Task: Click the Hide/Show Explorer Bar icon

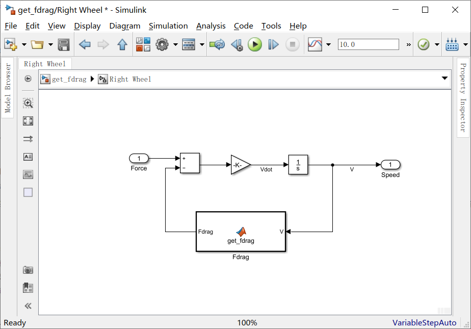Action: (x=28, y=79)
